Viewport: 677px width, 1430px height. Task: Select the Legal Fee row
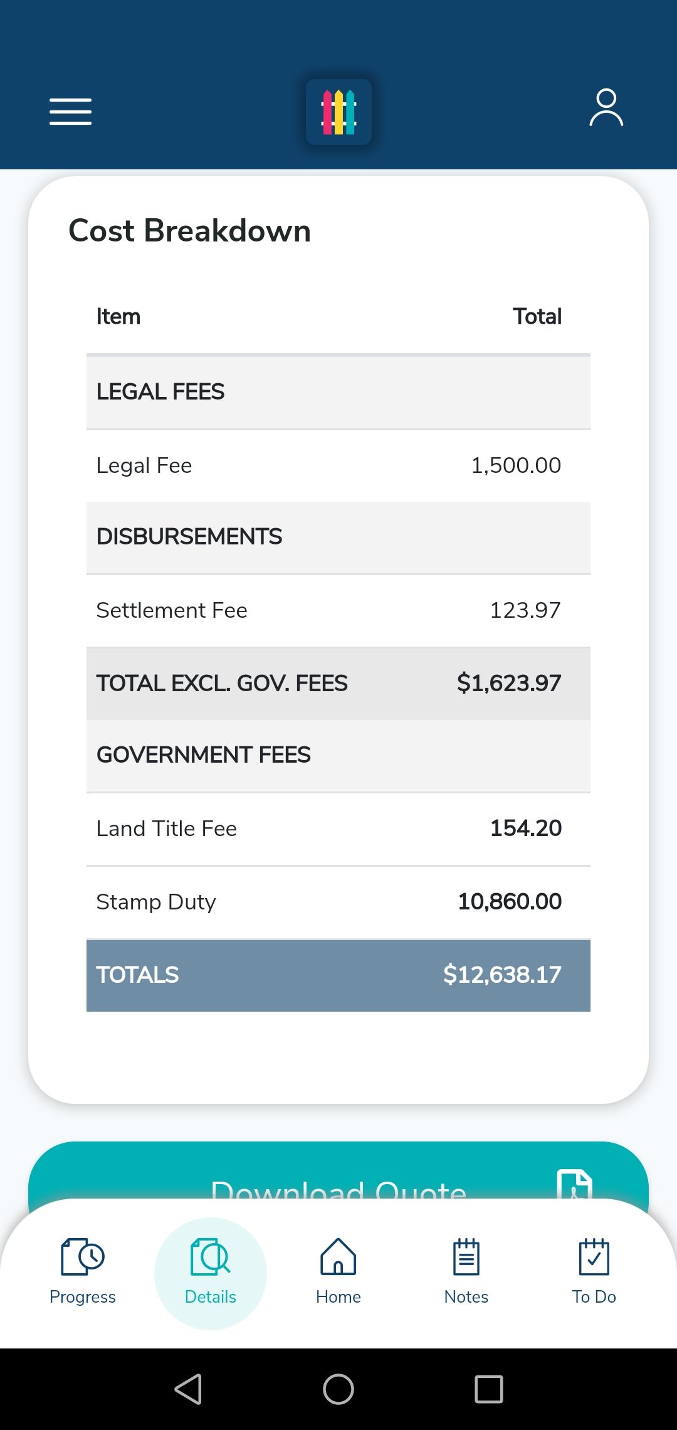pyautogui.click(x=338, y=465)
